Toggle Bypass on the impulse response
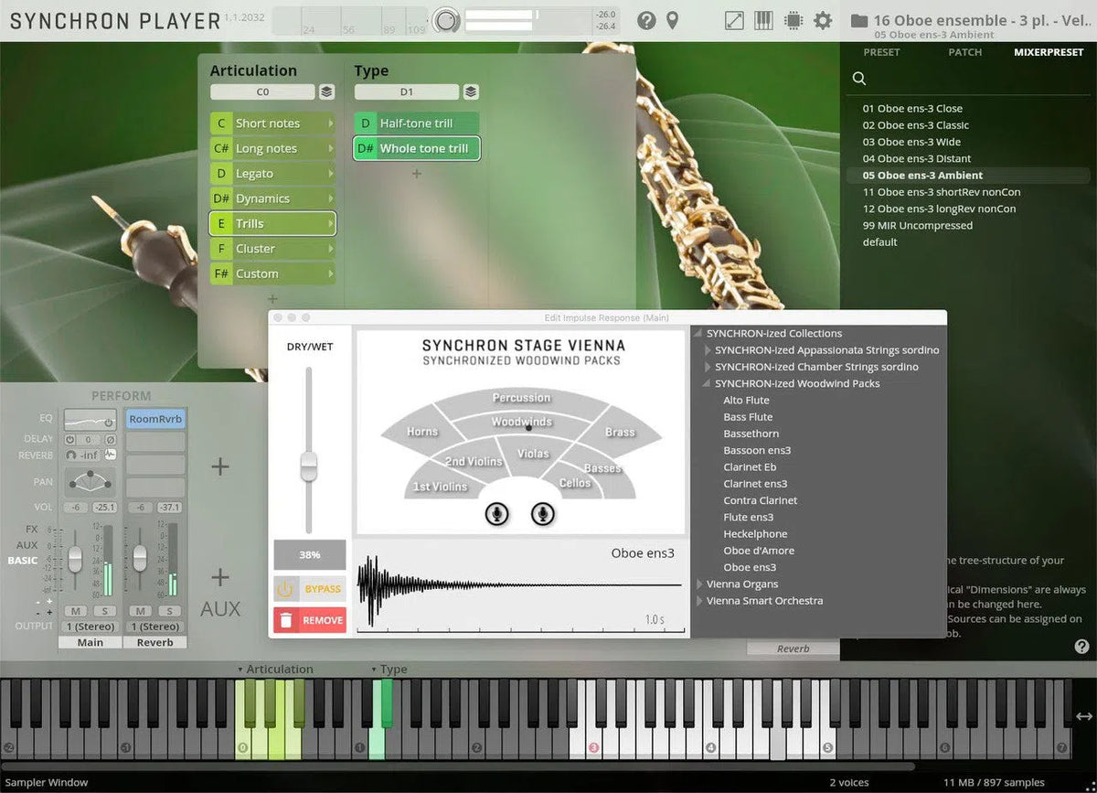Image resolution: width=1097 pixels, height=793 pixels. coord(310,589)
